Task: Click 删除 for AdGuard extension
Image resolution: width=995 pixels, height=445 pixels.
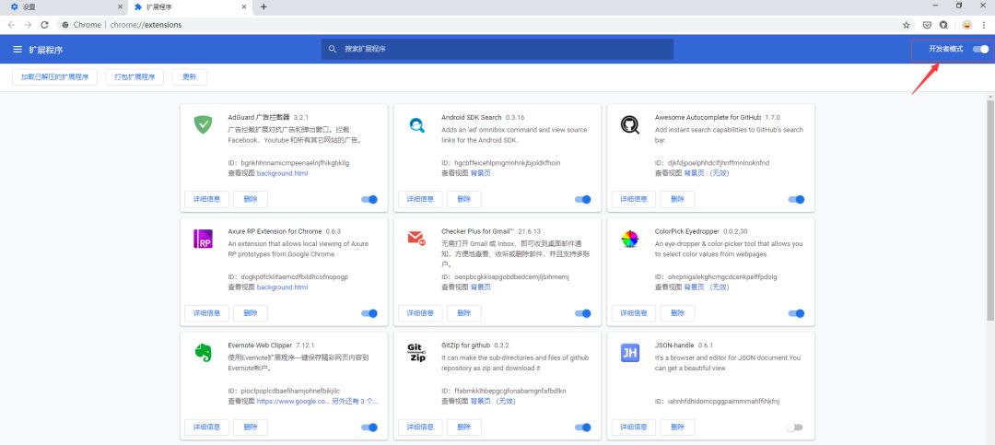Action: (x=251, y=199)
